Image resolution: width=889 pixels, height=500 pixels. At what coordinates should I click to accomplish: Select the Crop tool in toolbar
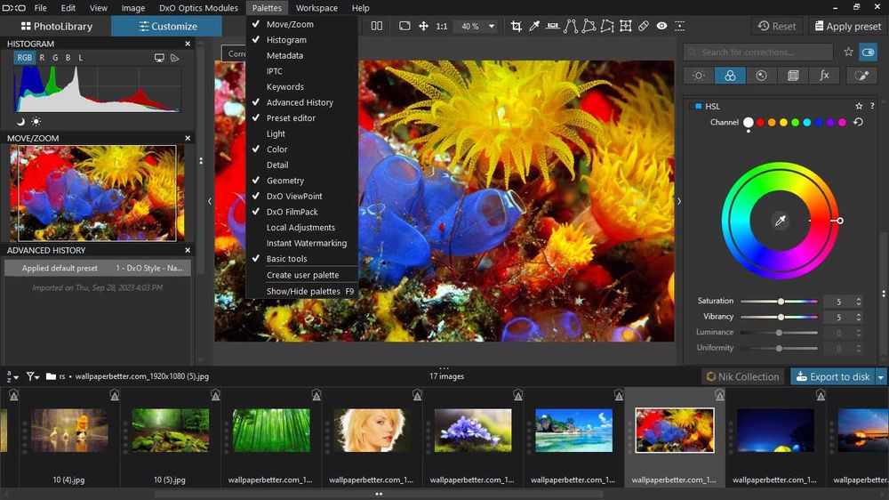tap(516, 27)
